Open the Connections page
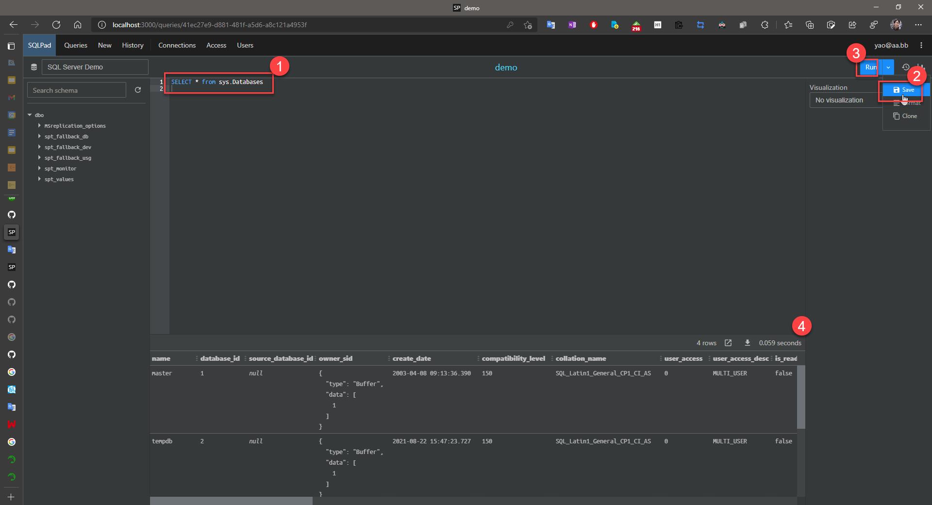The width and height of the screenshot is (932, 505). [x=177, y=45]
